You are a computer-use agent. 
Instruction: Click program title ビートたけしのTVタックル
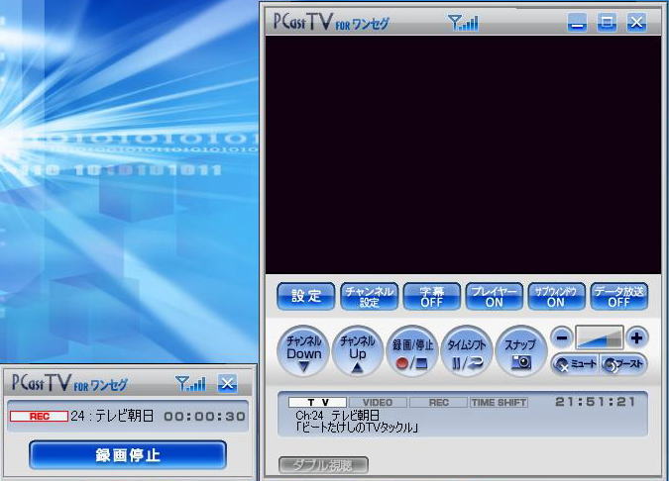(356, 428)
